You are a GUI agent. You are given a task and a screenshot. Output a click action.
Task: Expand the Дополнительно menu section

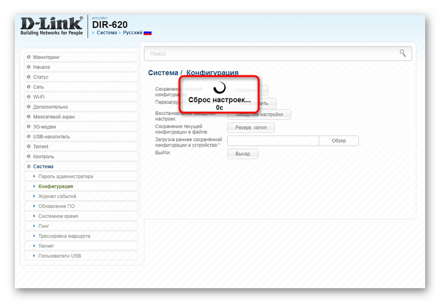point(81,107)
